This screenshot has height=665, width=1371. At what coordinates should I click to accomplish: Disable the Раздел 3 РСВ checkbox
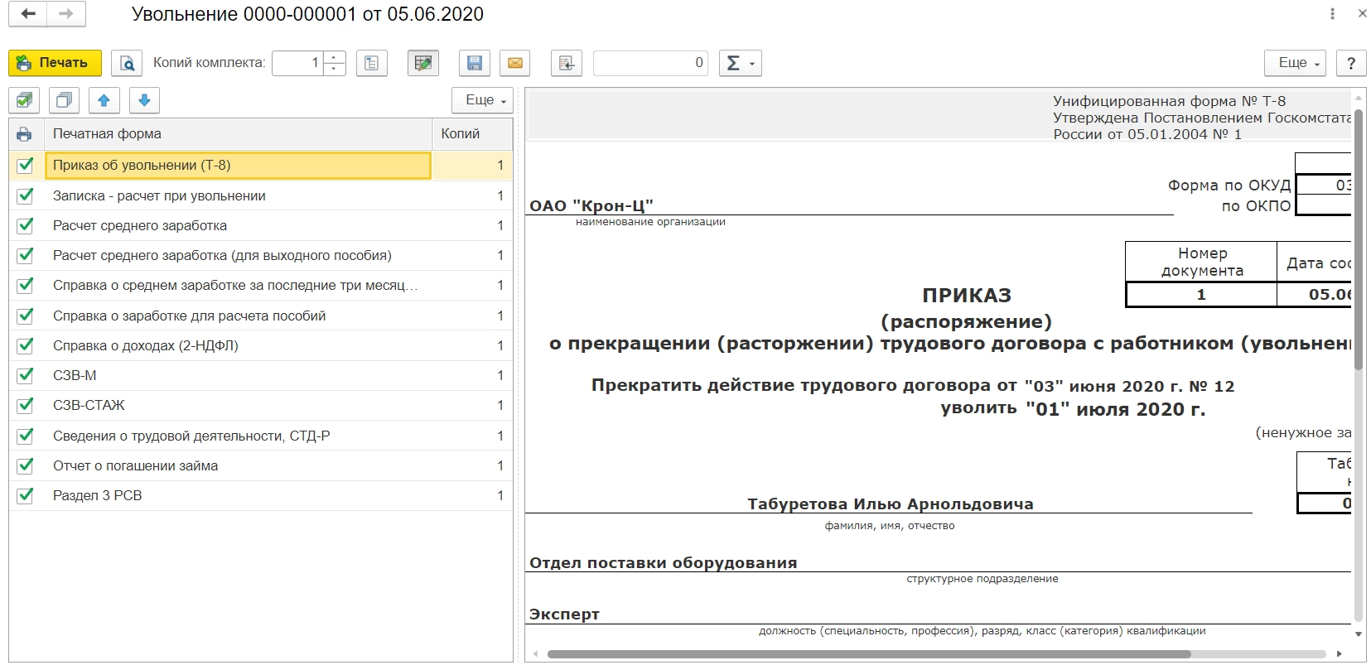click(26, 495)
